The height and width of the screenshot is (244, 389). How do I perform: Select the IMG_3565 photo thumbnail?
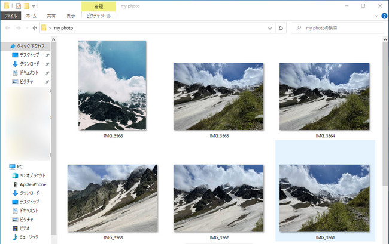pyautogui.click(x=218, y=97)
